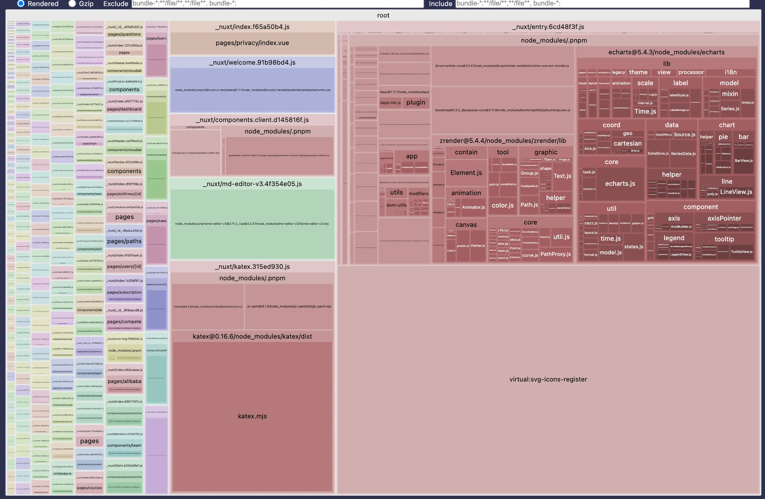Click the guacamole-common.js block
The height and width of the screenshot is (499, 765).
[279, 156]
